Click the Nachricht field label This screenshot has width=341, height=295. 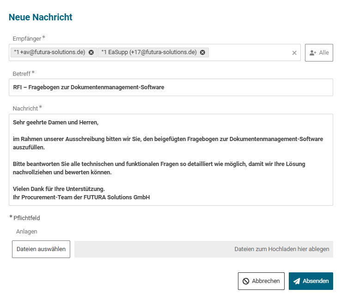click(x=25, y=108)
